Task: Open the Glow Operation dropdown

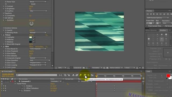Action: click(x=40, y=60)
